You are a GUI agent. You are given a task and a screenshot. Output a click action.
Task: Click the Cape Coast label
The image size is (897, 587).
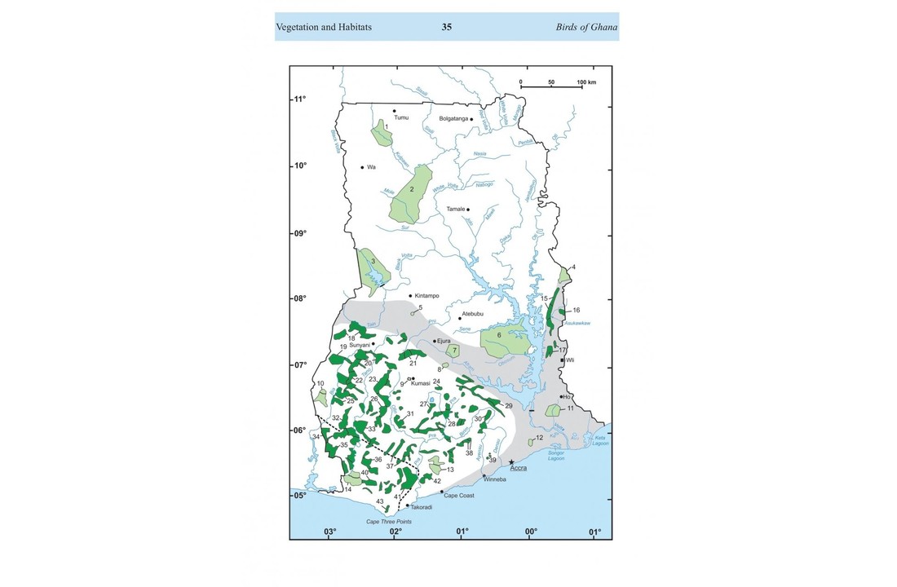point(459,496)
